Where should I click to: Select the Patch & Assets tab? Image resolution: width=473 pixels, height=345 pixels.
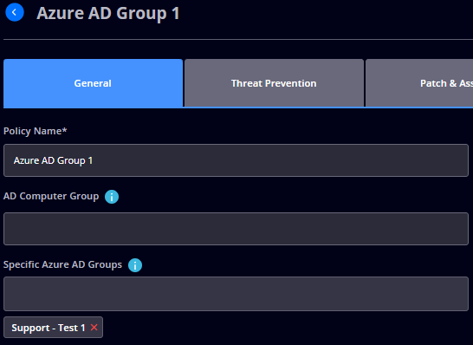click(419, 83)
